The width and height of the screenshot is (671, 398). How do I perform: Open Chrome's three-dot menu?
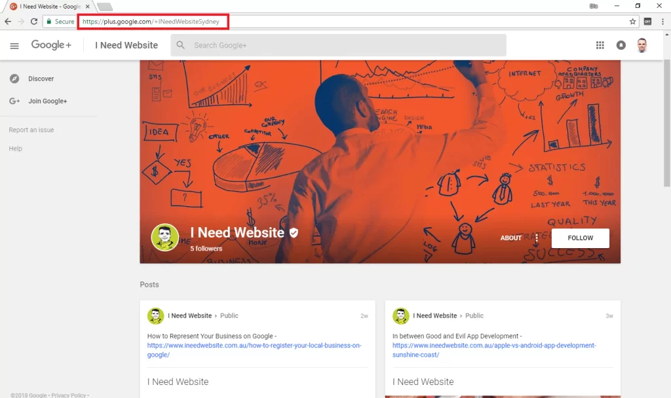[662, 22]
